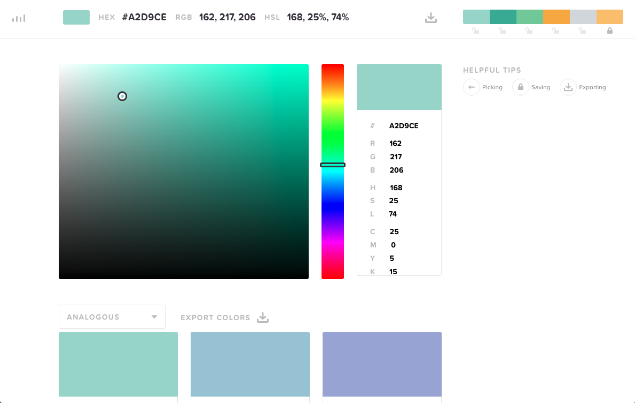Click the dropdown arrow beside Analogous
The image size is (635, 403).
(x=154, y=317)
